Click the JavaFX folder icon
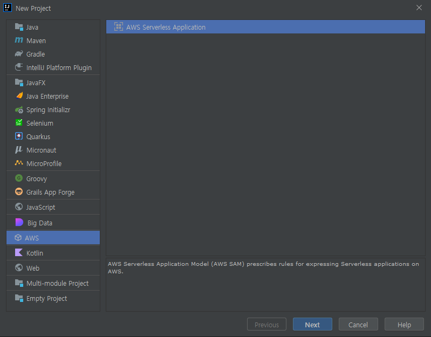This screenshot has height=337, width=431. point(19,82)
